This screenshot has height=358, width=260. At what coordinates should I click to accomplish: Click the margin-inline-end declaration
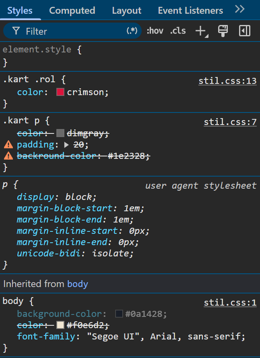pyautogui.click(x=78, y=242)
